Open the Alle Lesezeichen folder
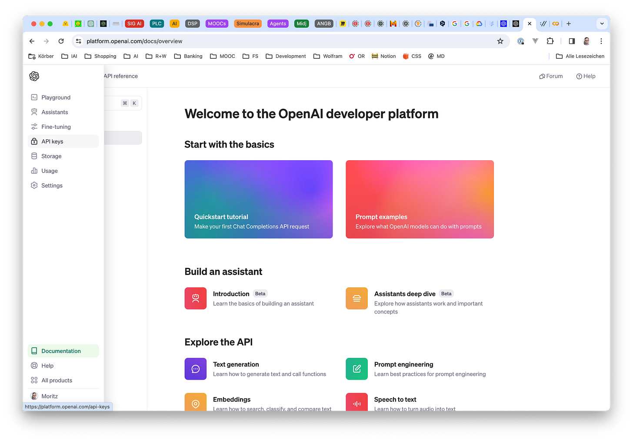Viewport: 633px width, 441px height. 580,56
